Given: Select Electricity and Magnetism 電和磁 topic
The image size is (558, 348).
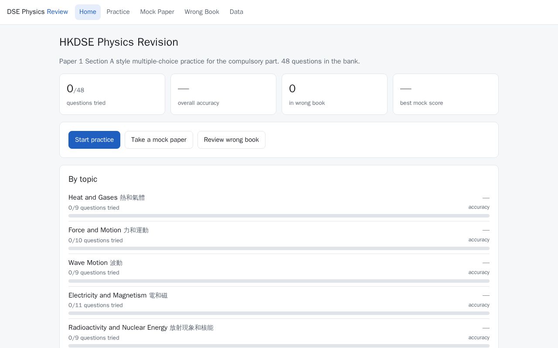Looking at the screenshot, I should tap(118, 295).
